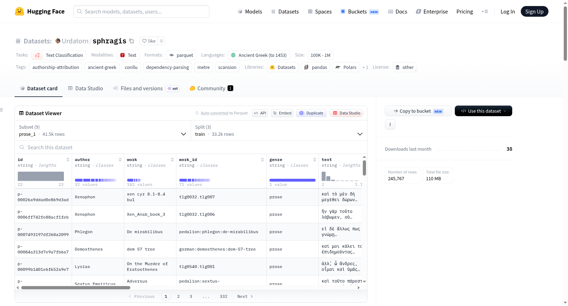Viewport: 568px width, 306px height.
Task: Open the Data Studio tab
Action: pos(86,88)
